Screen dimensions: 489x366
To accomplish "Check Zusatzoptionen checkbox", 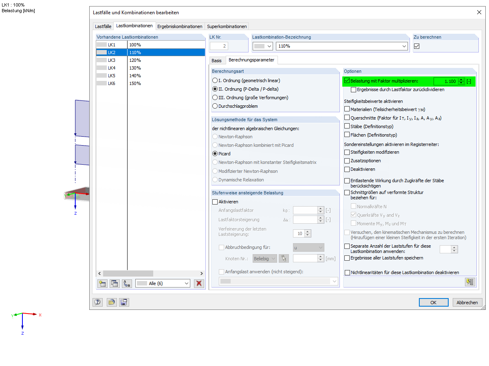I will [347, 161].
